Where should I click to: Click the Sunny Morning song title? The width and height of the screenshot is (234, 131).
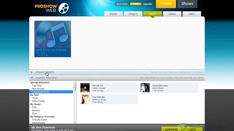[x=160, y=86]
